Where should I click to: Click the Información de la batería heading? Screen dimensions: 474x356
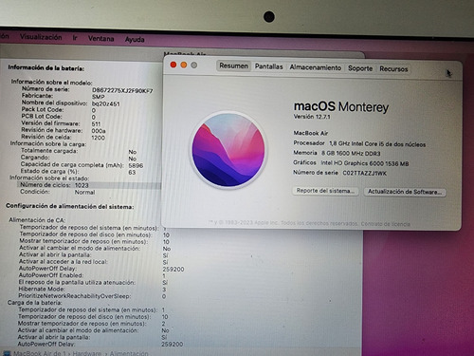click(x=46, y=67)
